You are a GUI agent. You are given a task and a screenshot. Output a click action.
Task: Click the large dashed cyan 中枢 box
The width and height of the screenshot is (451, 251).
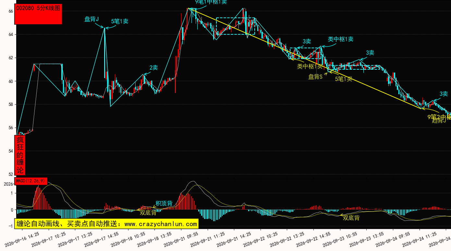pyautogui.click(x=236, y=26)
